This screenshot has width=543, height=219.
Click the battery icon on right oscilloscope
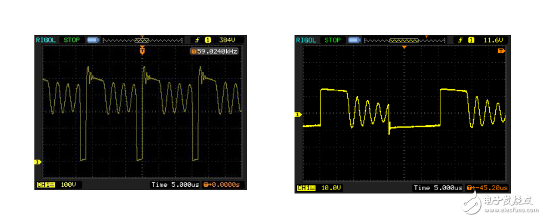coord(353,40)
